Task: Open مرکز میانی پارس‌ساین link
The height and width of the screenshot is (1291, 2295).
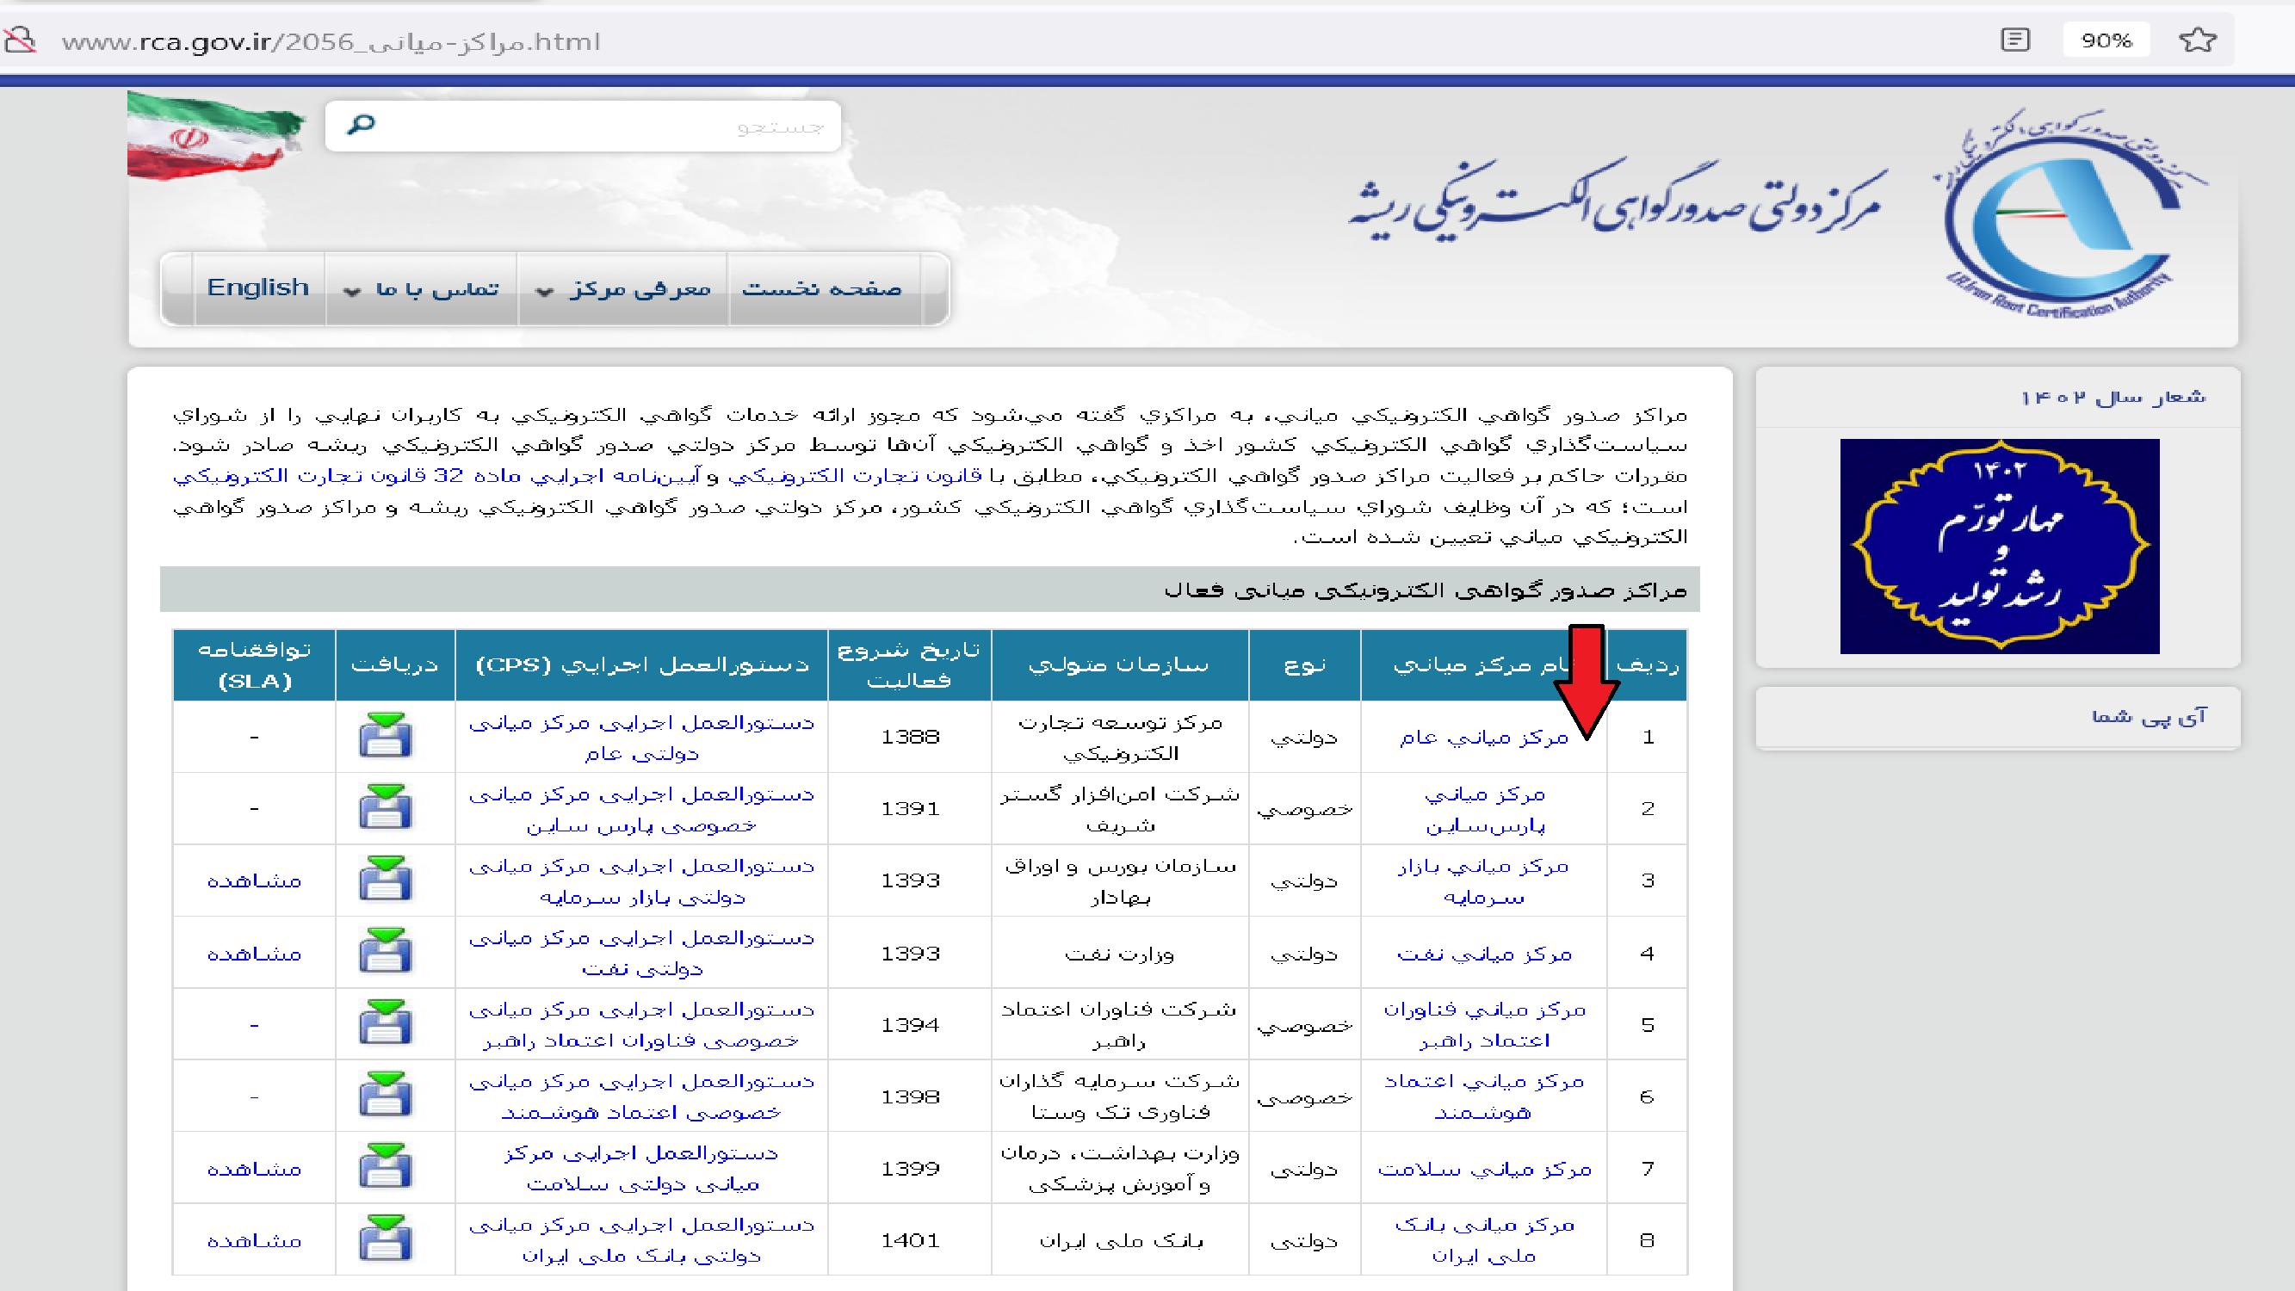Action: pos(1484,809)
